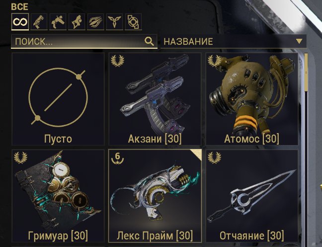Image resolution: width=322 pixels, height=247 pixels.
Task: Select the Гримуар [30] tile
Action: click(x=58, y=196)
